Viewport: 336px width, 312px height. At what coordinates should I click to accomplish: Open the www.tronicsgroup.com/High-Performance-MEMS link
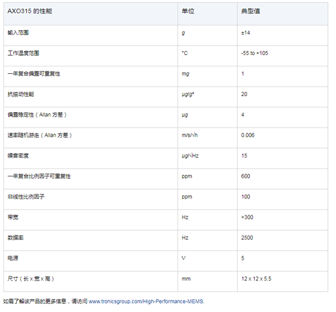146,301
